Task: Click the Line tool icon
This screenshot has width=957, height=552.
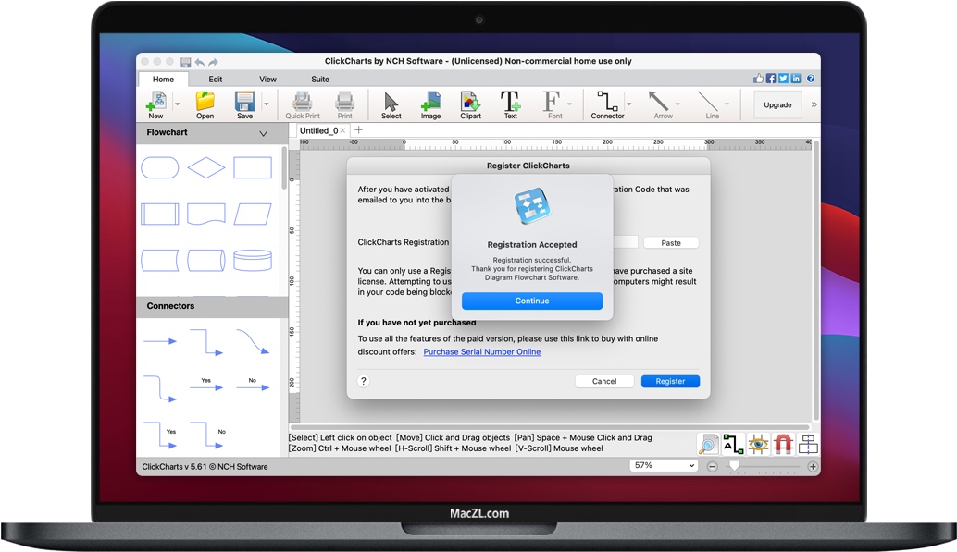Action: point(711,104)
